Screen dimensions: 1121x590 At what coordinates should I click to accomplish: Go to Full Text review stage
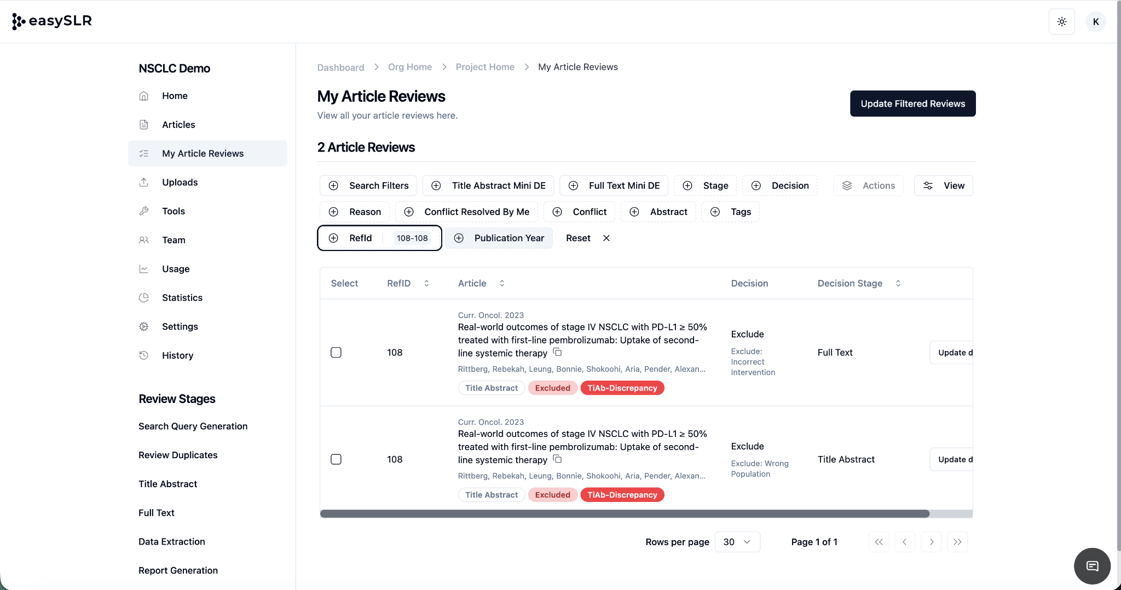point(156,512)
